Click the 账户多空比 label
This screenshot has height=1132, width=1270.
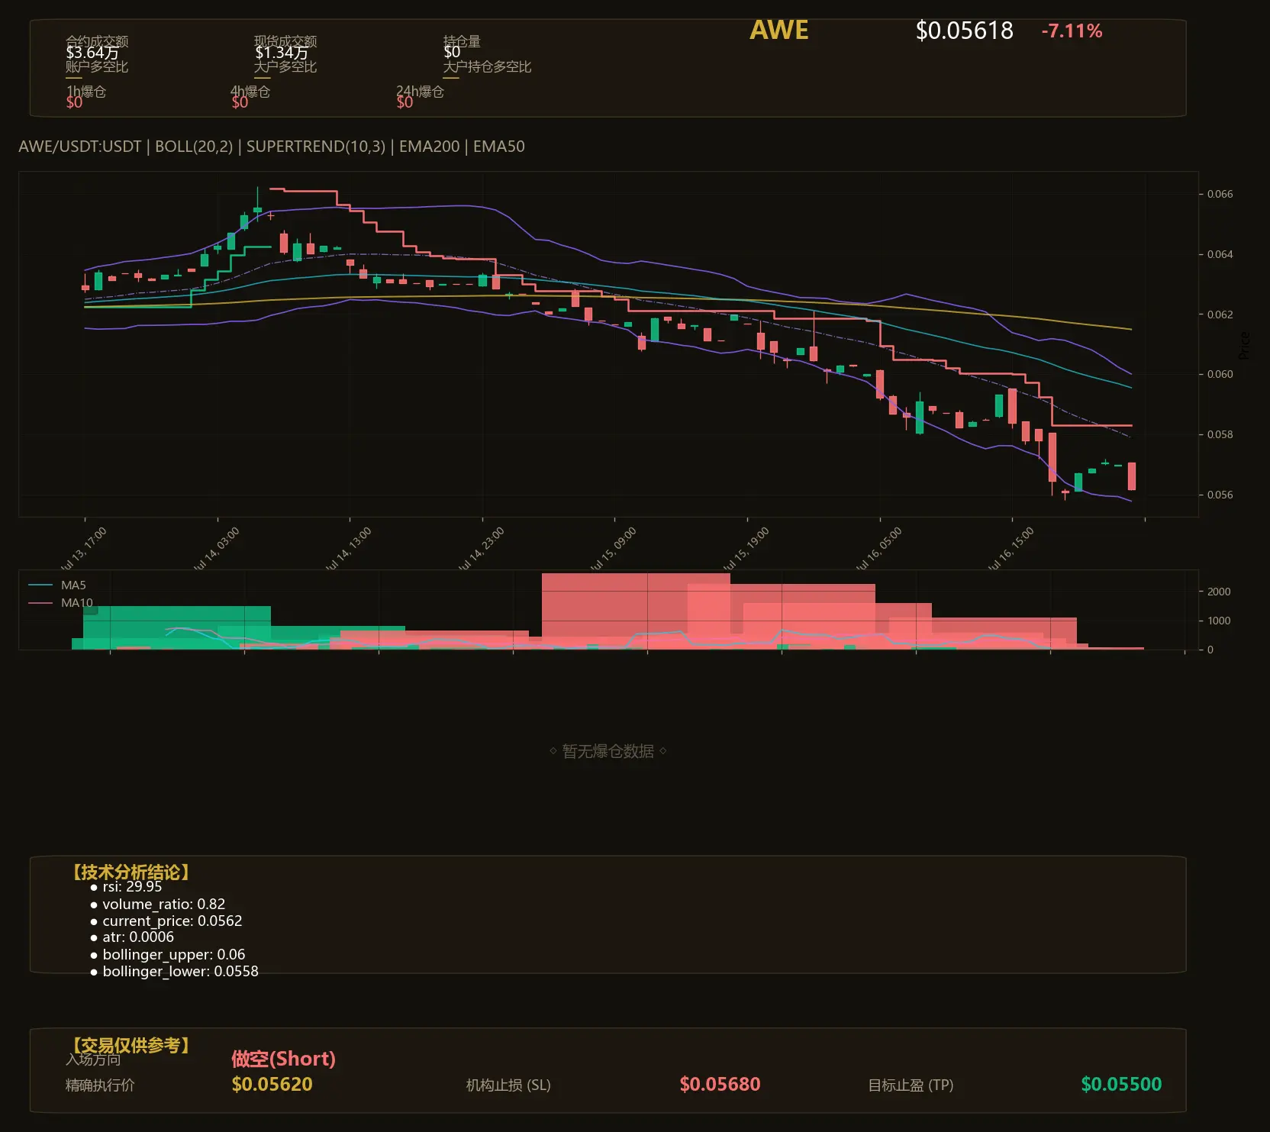(97, 67)
